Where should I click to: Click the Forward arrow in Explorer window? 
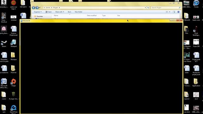37,8
